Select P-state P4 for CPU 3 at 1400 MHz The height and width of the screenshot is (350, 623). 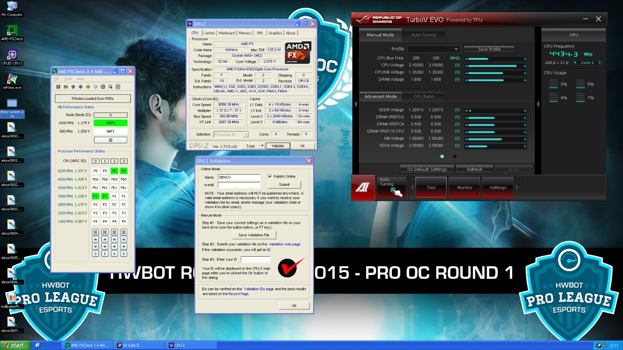(124, 221)
